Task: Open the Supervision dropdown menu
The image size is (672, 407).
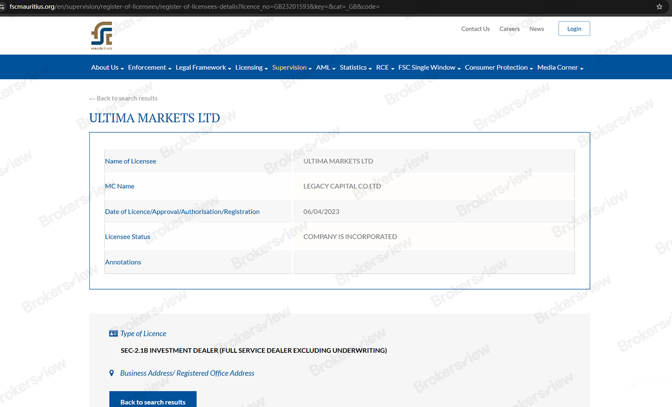Action: pyautogui.click(x=291, y=67)
